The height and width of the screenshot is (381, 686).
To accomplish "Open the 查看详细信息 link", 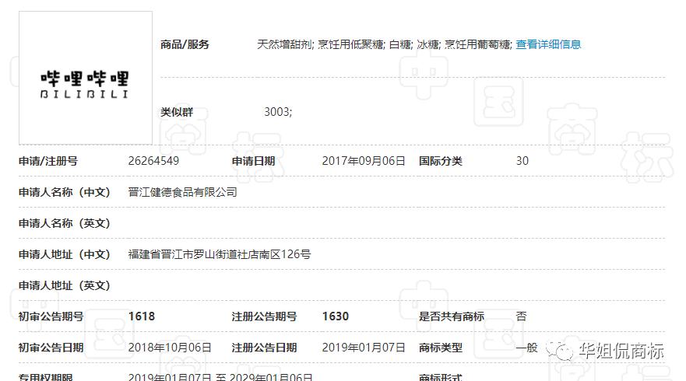I will pyautogui.click(x=548, y=44).
